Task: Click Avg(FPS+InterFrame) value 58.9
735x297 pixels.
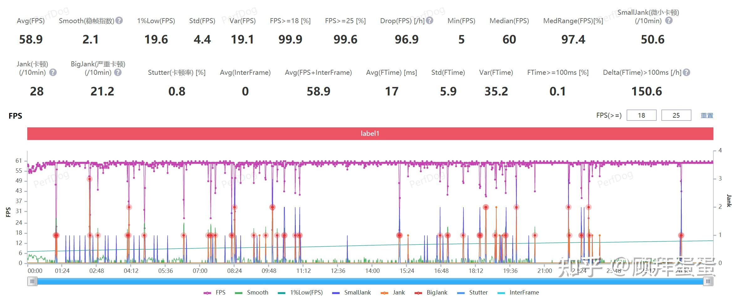Action: [x=318, y=91]
